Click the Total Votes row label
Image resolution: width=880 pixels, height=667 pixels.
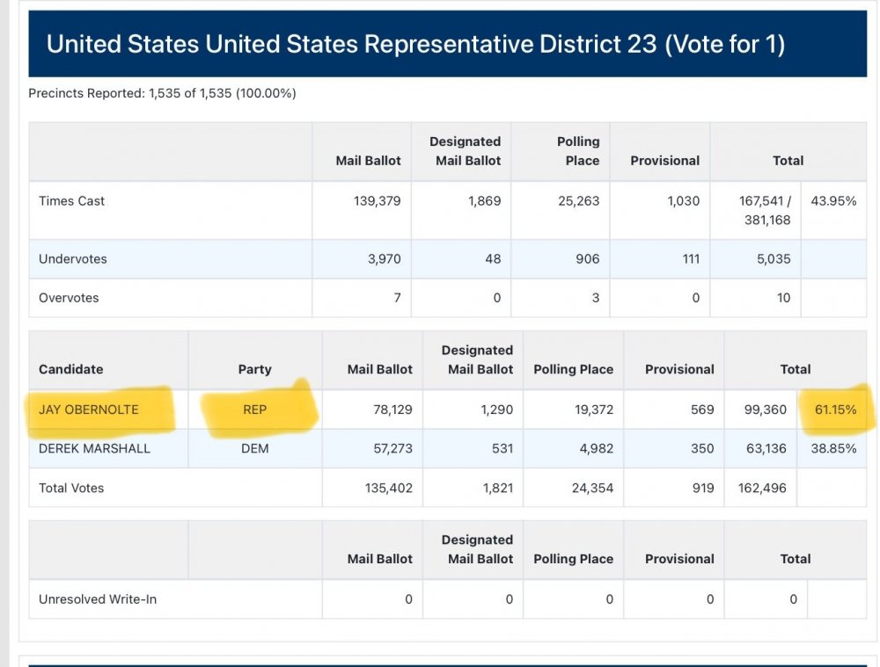click(x=71, y=488)
